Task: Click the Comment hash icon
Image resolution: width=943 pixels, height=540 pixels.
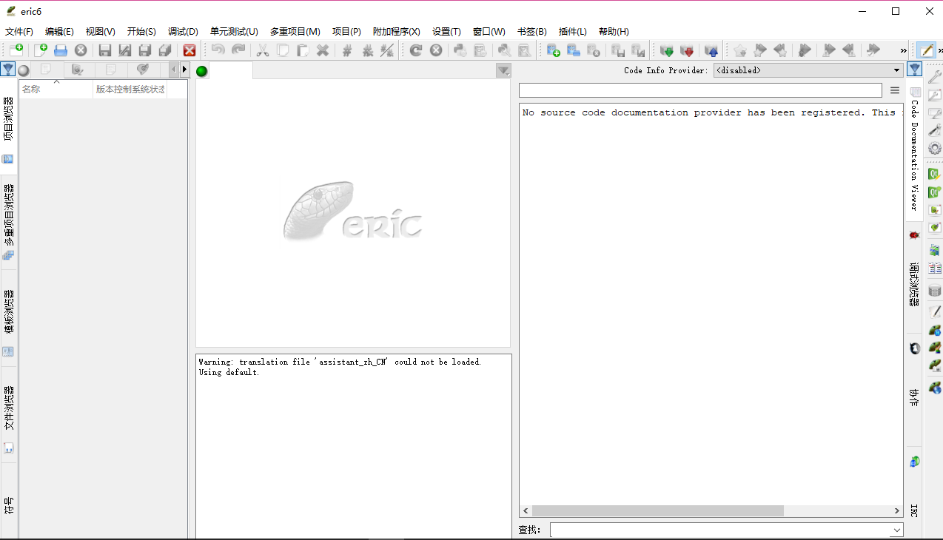Action: pos(347,50)
